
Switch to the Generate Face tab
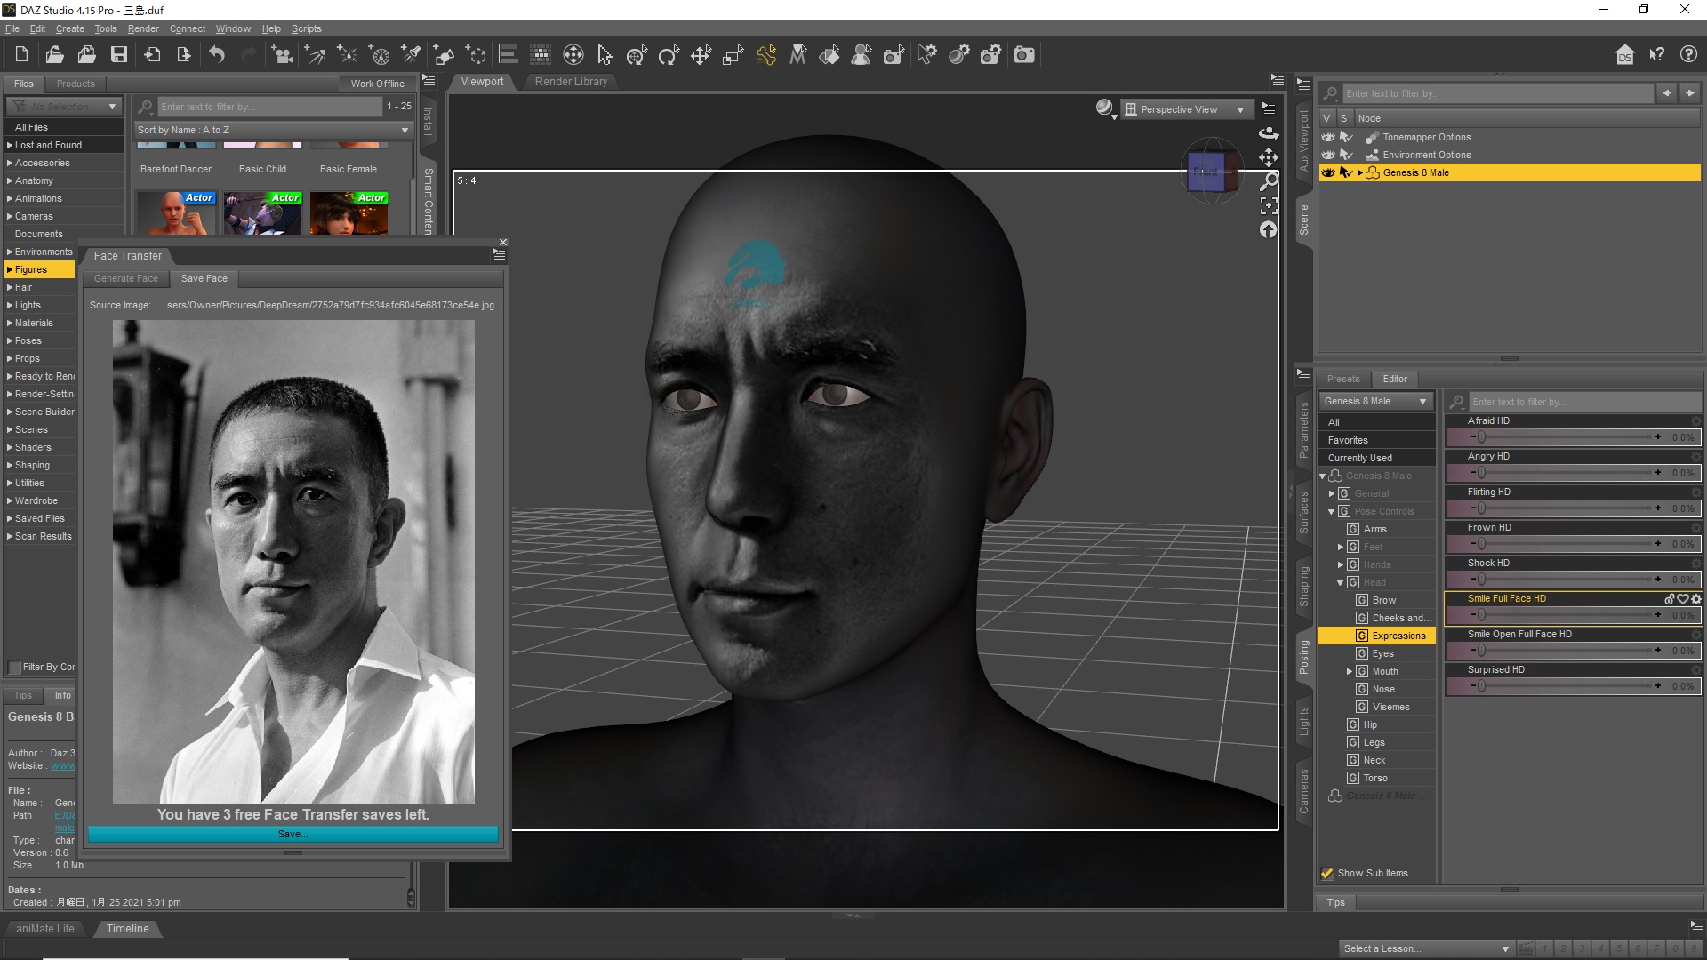tap(125, 278)
